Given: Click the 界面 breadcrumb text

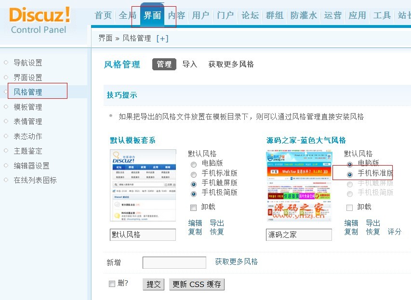Looking at the screenshot, I should tap(106, 39).
